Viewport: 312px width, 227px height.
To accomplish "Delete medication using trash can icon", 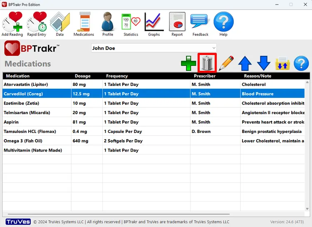I will 207,64.
